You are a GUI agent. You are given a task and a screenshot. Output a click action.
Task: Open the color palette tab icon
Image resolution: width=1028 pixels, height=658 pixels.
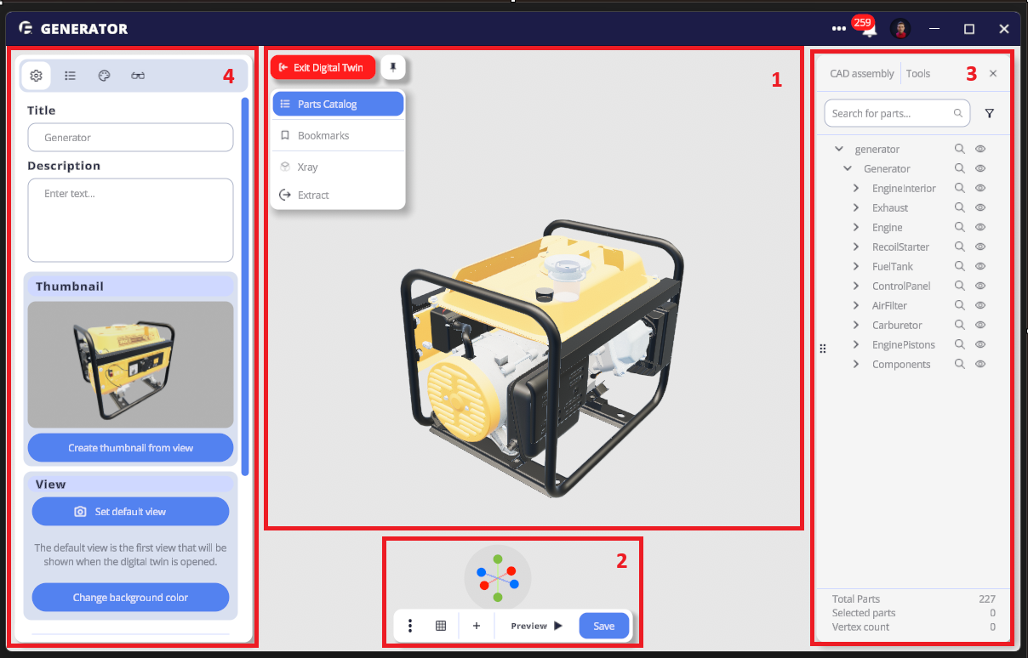(104, 76)
